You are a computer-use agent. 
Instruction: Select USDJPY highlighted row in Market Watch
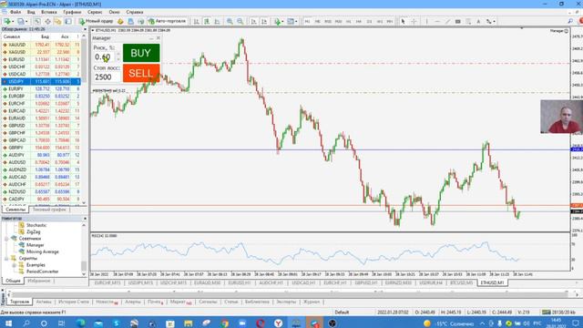click(41, 81)
